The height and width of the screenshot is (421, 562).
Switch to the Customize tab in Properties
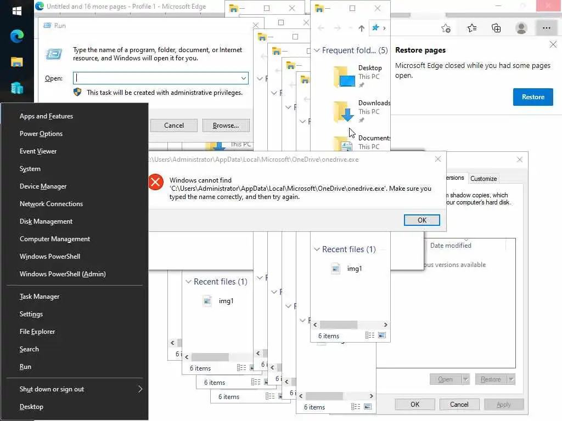tap(483, 178)
